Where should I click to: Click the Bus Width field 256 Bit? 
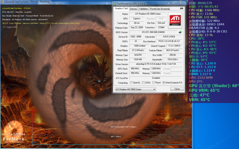click(x=173, y=55)
